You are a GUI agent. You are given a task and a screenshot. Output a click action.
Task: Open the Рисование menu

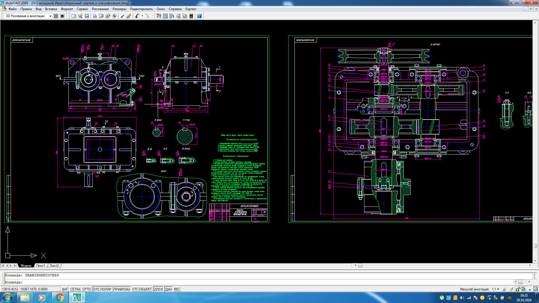(100, 9)
